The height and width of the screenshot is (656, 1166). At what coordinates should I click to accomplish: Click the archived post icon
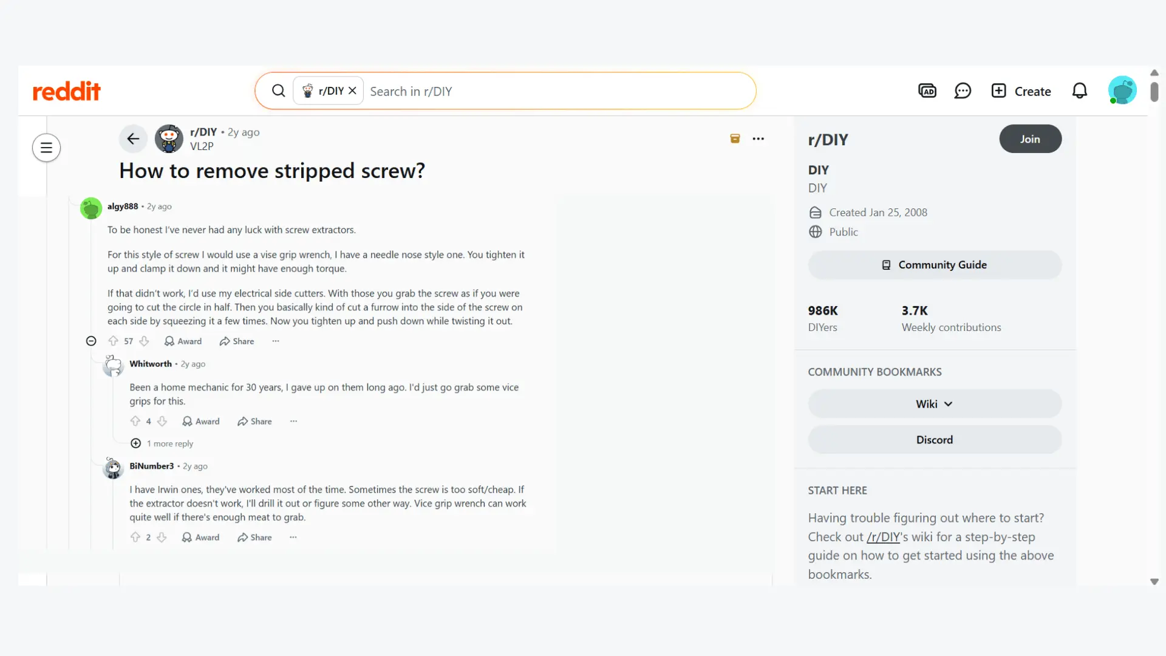[x=735, y=138]
